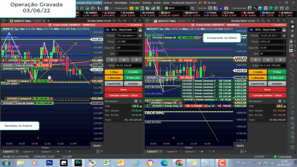
Task: Open Photoshop from the taskbar
Action: coord(50,163)
